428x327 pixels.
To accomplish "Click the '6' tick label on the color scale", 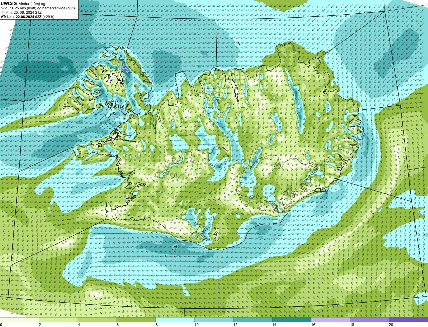I will [x=117, y=325].
